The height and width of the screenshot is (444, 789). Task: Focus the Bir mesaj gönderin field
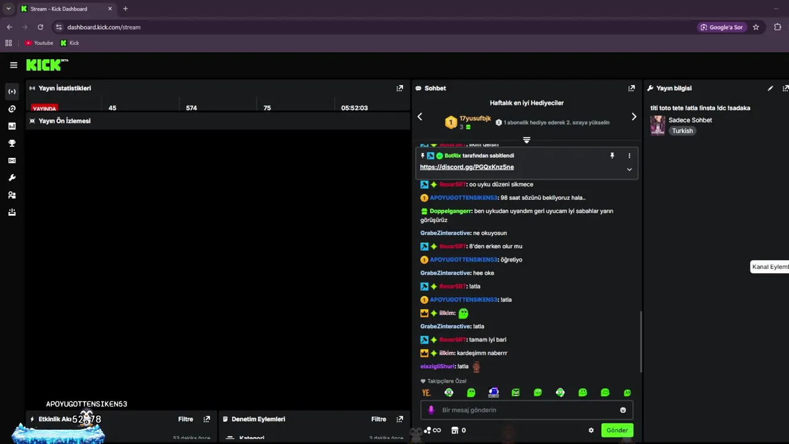point(526,410)
